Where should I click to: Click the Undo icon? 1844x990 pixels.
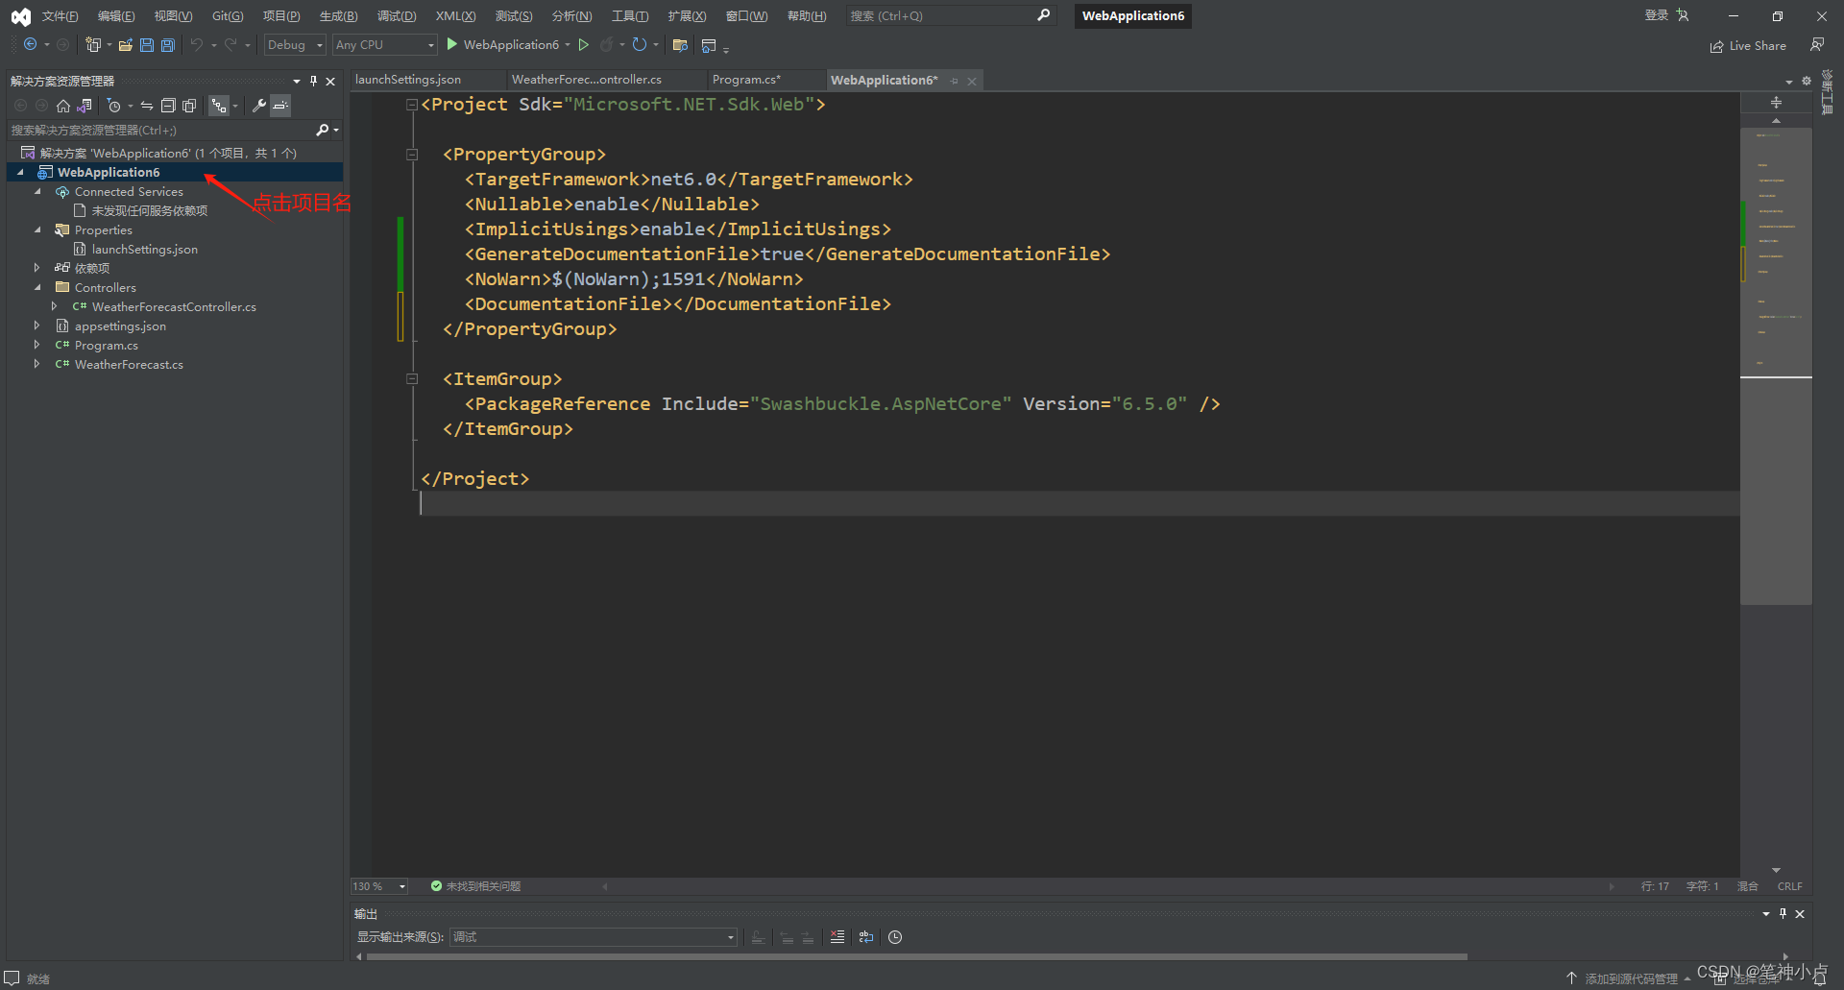[x=197, y=44]
